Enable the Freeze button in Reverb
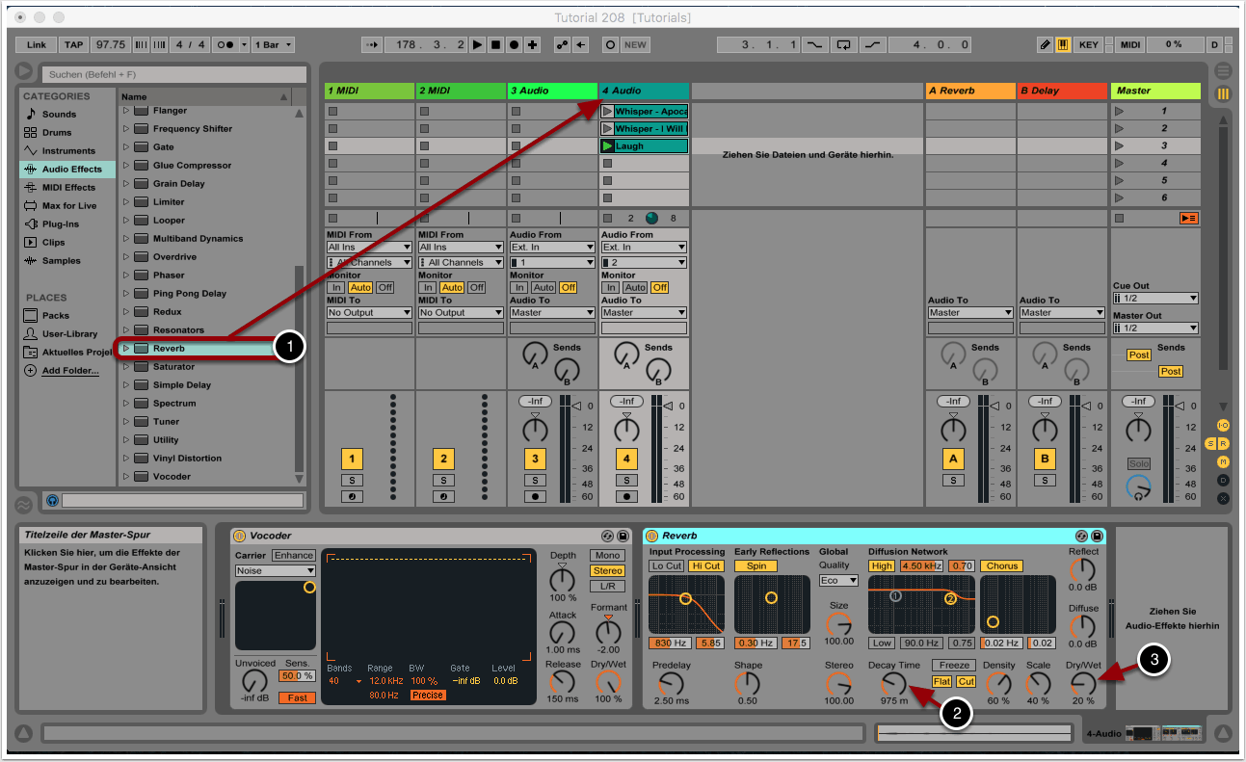The height and width of the screenshot is (762, 1246). point(954,666)
